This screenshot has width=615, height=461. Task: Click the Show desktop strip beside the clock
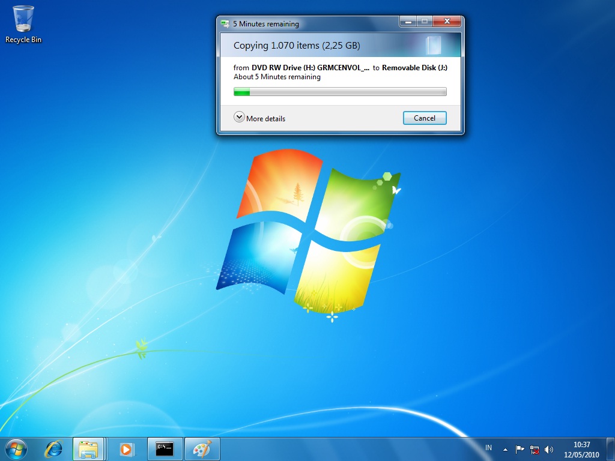(610, 449)
